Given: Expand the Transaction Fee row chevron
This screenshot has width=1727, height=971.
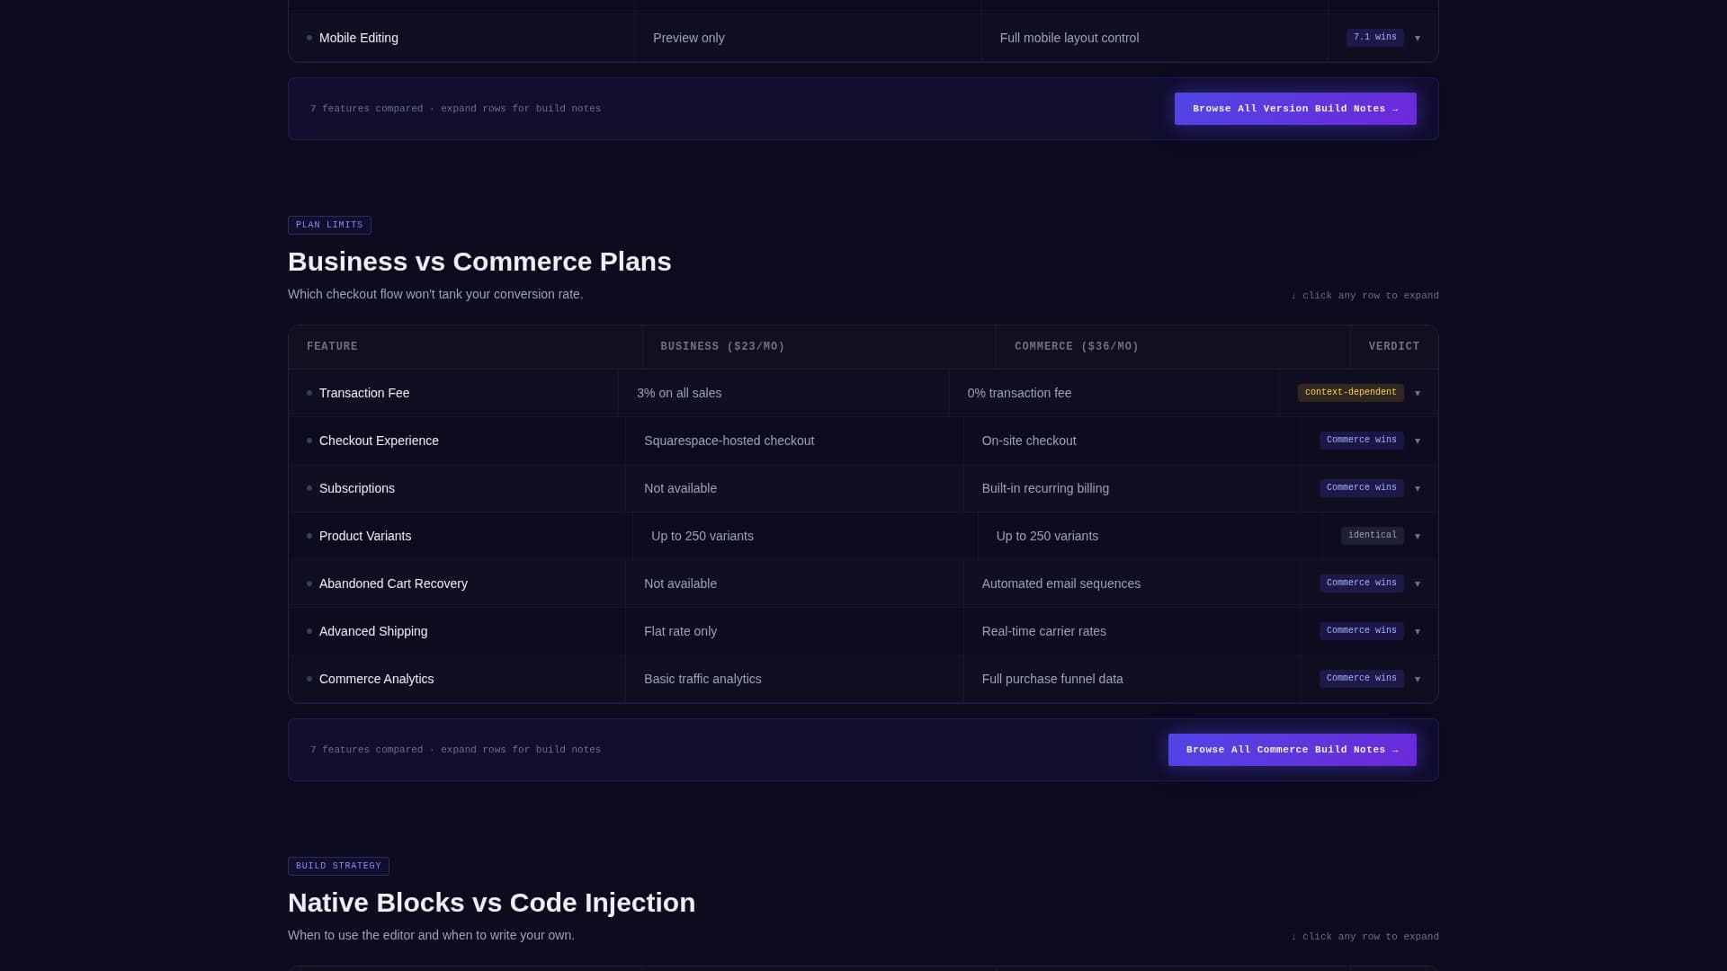Looking at the screenshot, I should point(1418,393).
